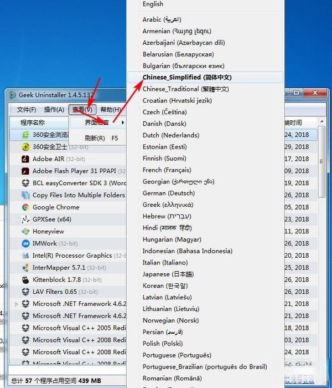This screenshot has height=388, width=332.
Task: Select Latvian language
Action: [205, 298]
